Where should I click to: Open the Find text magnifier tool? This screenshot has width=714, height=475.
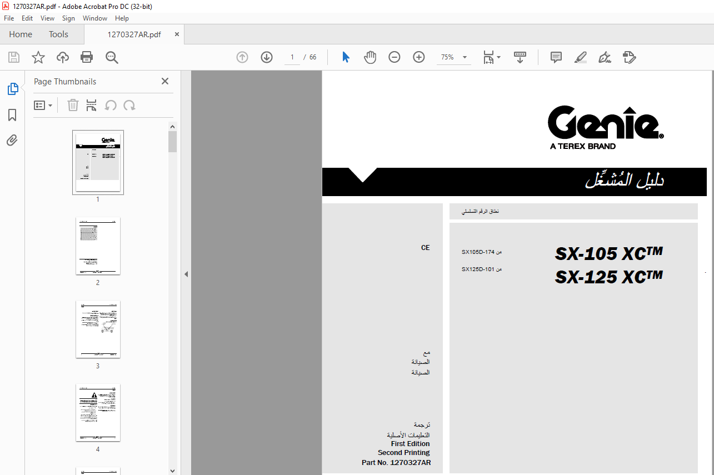(x=112, y=57)
